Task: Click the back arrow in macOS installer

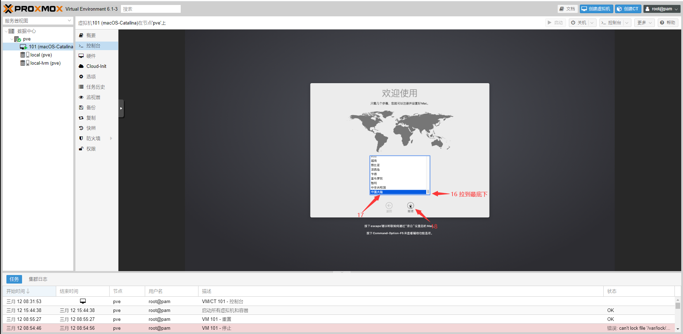Action: click(389, 206)
